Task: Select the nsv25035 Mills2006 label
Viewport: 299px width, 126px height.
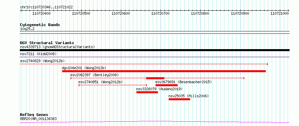Action: (x=188, y=96)
